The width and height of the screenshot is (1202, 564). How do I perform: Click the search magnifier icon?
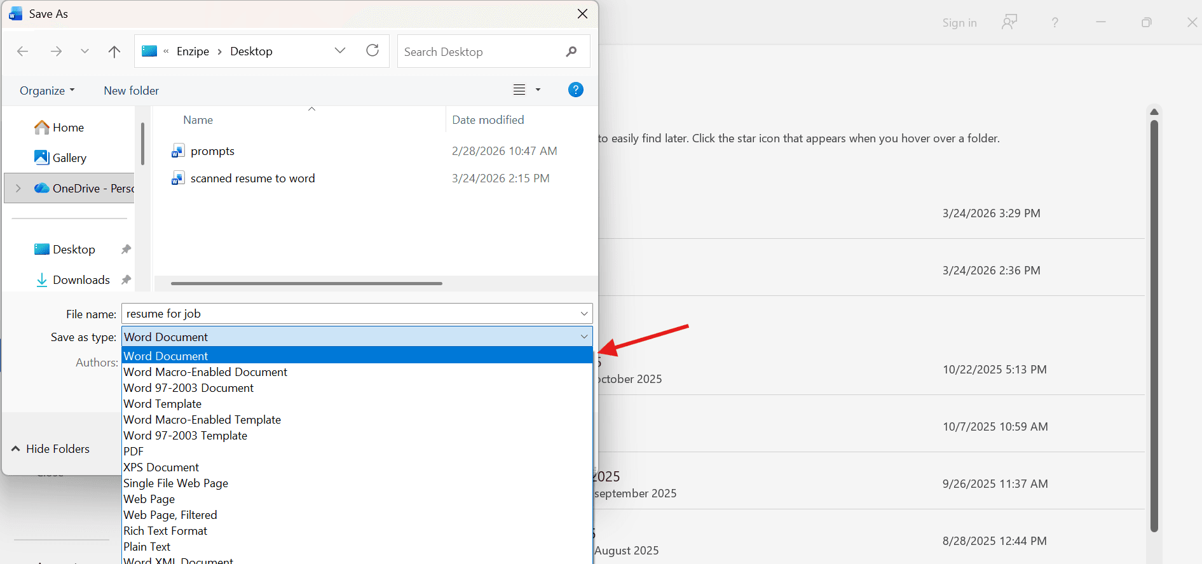[571, 51]
